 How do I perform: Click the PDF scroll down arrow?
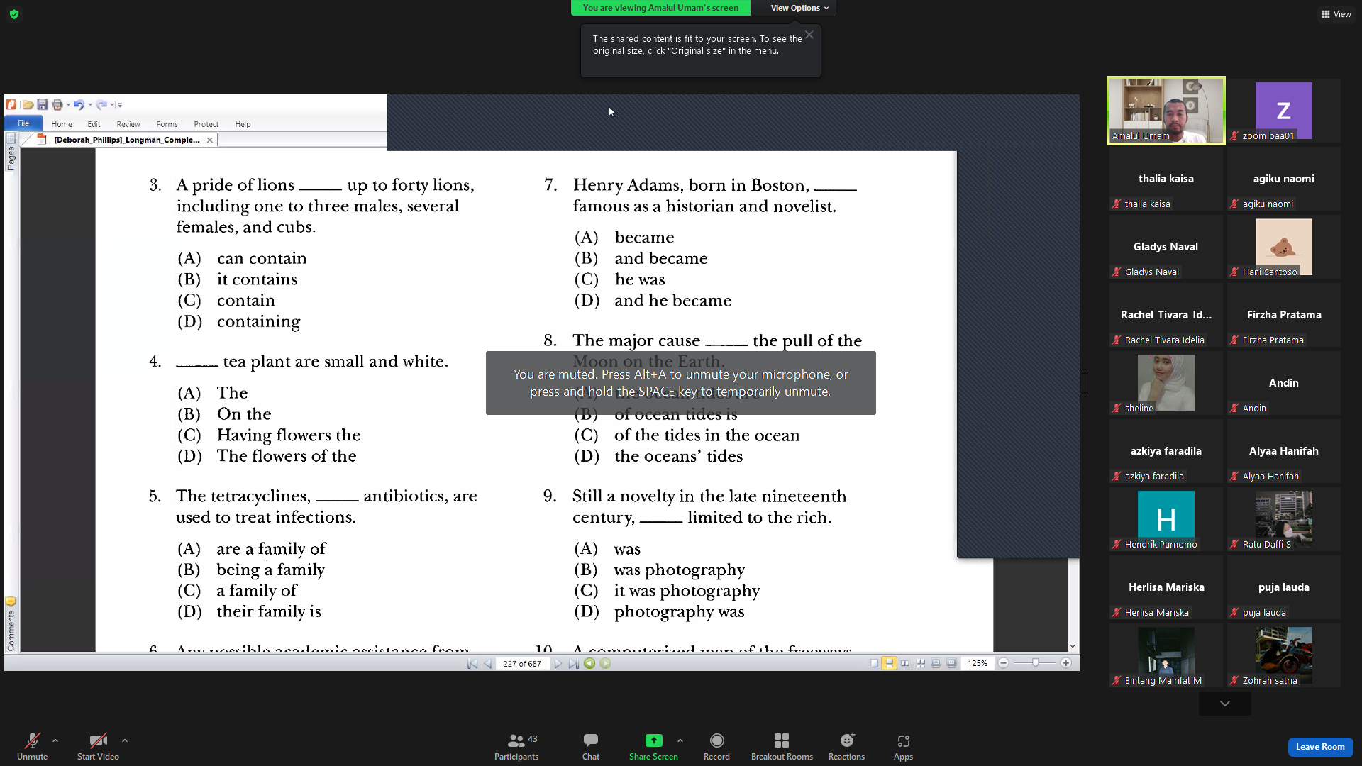coord(1073,647)
